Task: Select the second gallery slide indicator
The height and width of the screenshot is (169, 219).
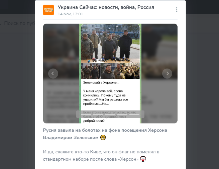Action: [x=98, y=114]
